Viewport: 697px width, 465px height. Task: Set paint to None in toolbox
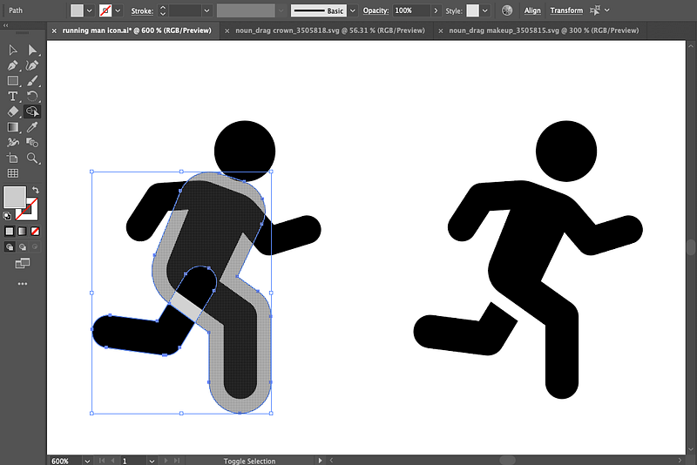coord(35,232)
